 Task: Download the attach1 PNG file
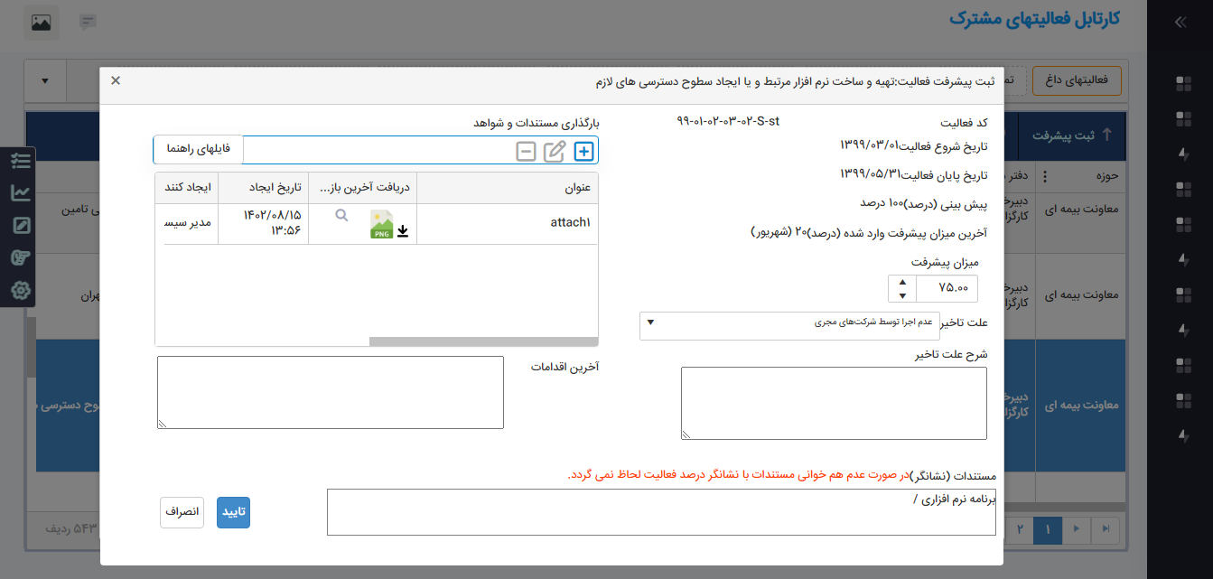(x=403, y=231)
